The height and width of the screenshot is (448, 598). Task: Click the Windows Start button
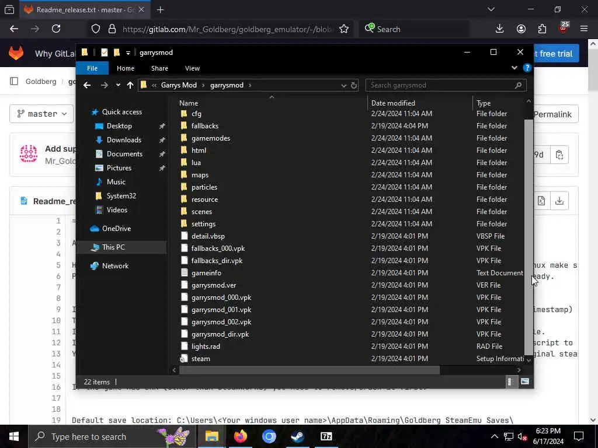tap(14, 436)
